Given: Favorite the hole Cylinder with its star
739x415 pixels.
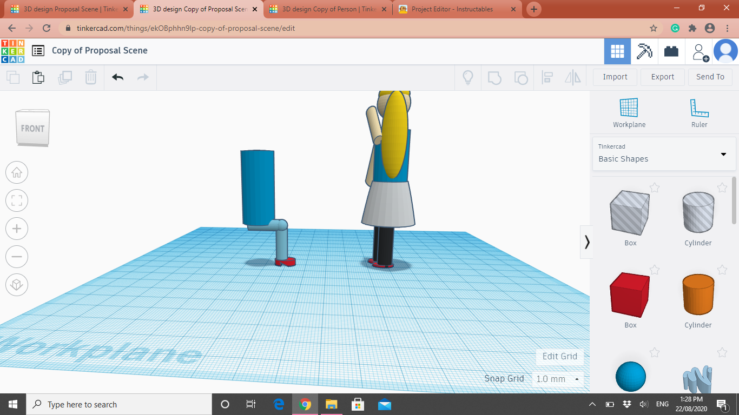Looking at the screenshot, I should [x=722, y=188].
